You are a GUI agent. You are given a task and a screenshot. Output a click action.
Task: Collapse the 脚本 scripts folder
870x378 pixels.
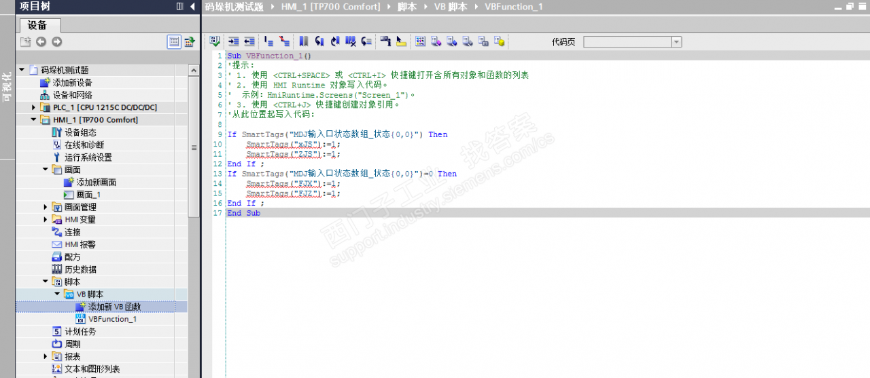pyautogui.click(x=46, y=282)
